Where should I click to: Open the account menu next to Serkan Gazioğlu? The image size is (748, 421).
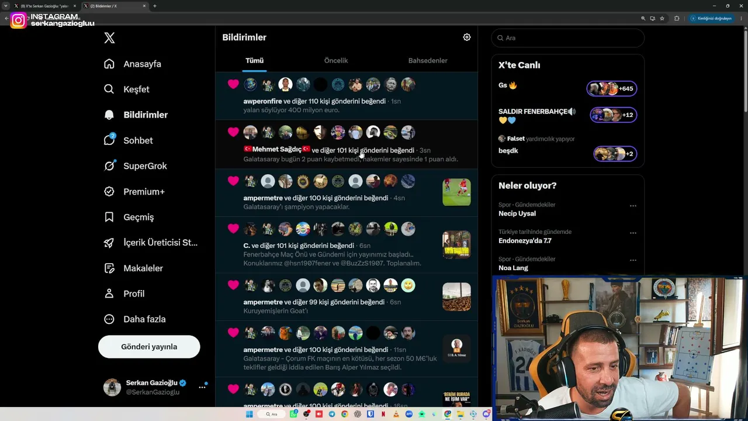(x=202, y=387)
